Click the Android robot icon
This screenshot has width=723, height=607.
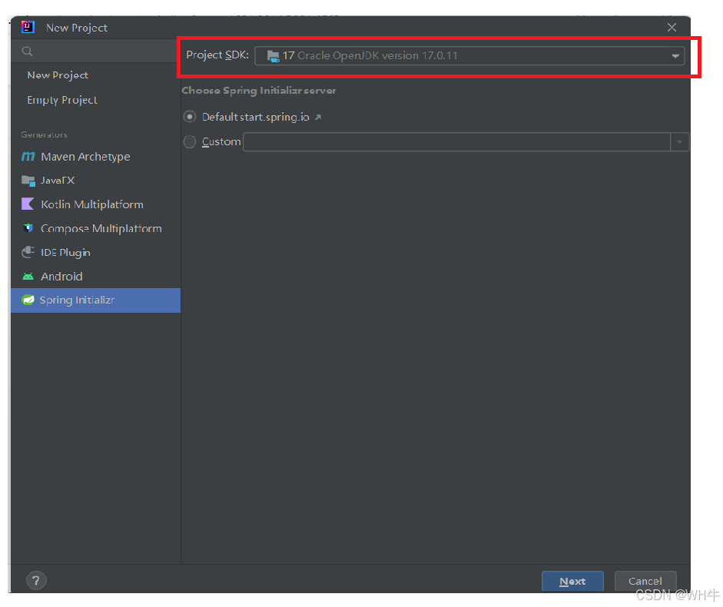[28, 277]
